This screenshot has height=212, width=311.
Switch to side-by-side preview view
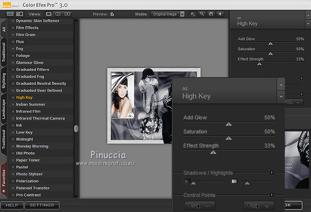tap(67, 14)
